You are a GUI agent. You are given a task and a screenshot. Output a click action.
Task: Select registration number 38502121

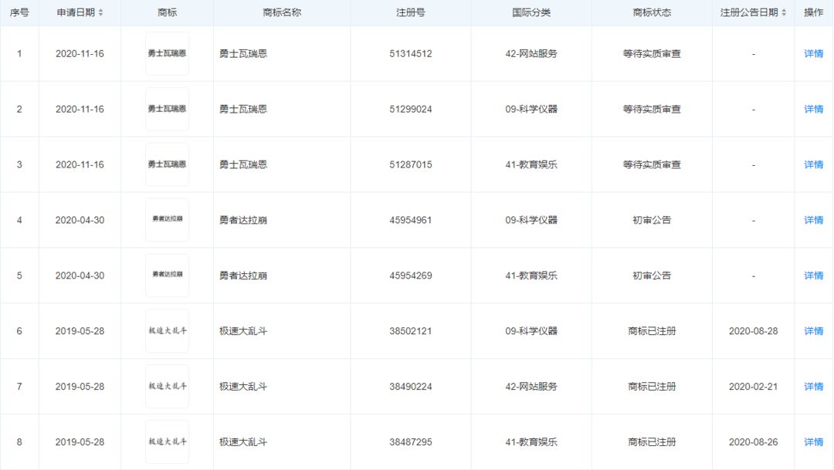(411, 331)
